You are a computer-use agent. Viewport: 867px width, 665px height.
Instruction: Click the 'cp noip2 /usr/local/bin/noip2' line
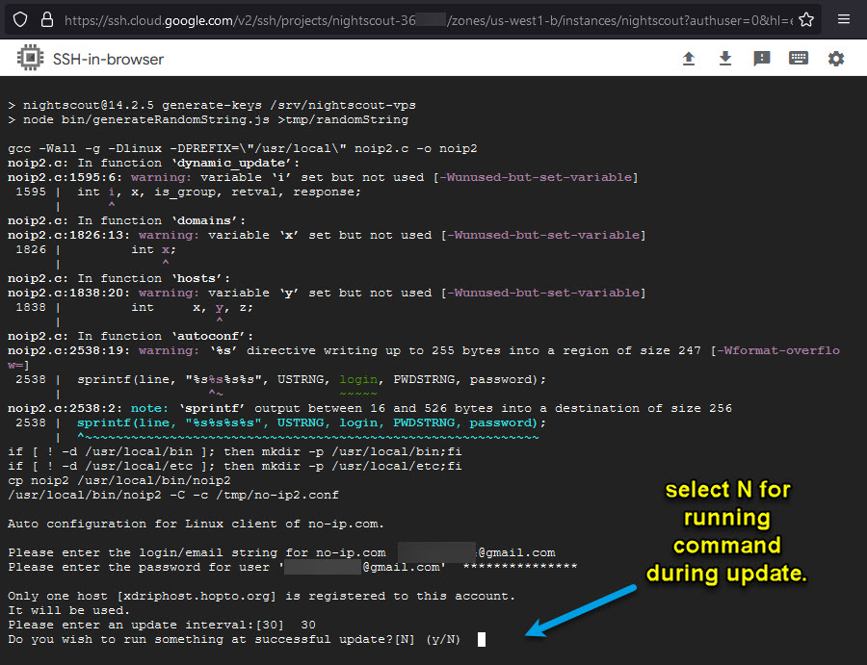(x=118, y=480)
